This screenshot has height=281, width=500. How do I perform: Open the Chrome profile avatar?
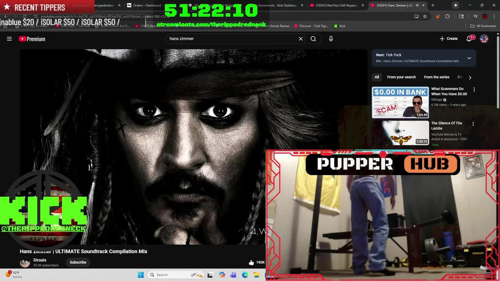485,16
